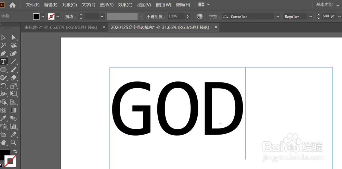The height and width of the screenshot is (169, 342).
Task: Close the 未标题-2* document tab
Action: tap(104, 27)
